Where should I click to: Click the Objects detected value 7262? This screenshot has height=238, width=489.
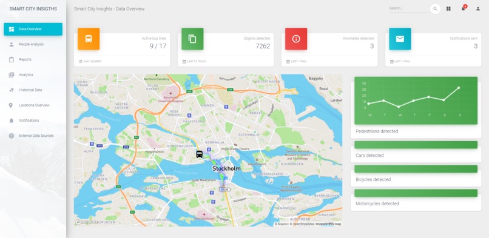[x=263, y=47]
